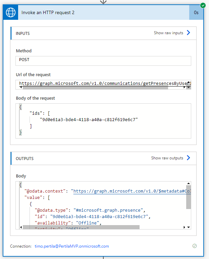Click the Url of the request field
This screenshot has width=209, height=259.
tap(101, 83)
